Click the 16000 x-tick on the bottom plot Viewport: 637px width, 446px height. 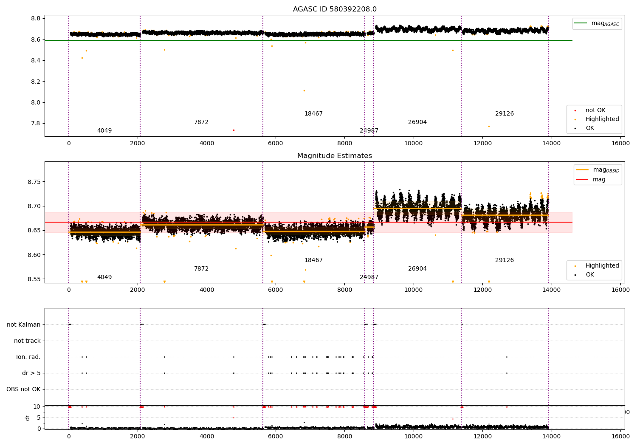620,436
